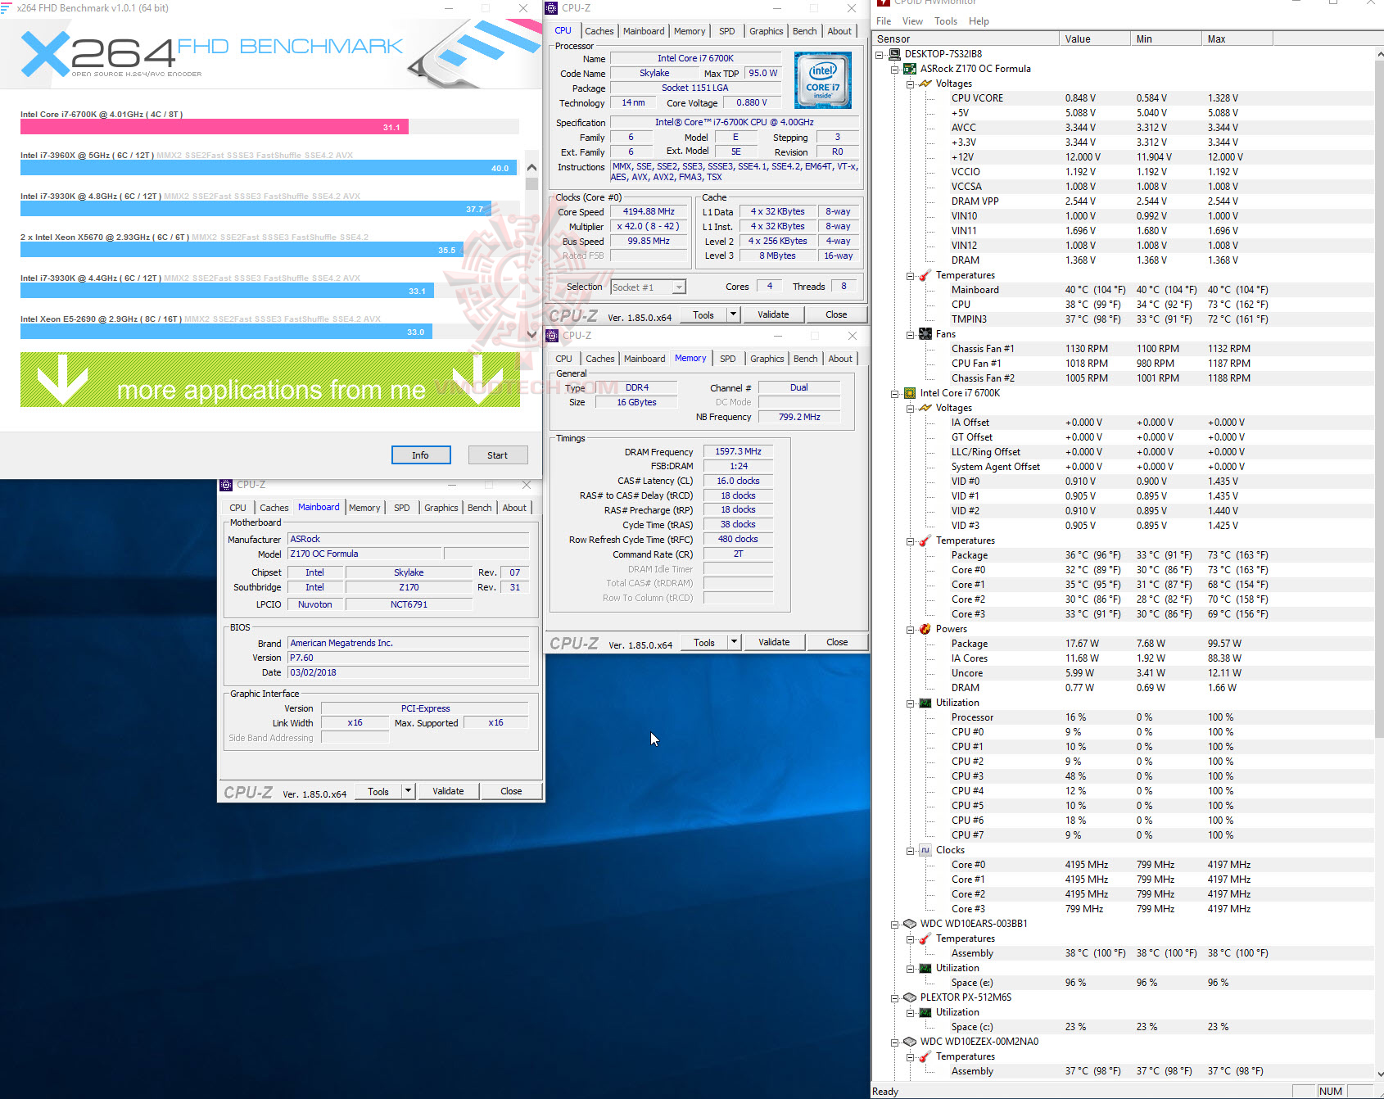The image size is (1384, 1099).
Task: Click the PLEXTOR PX-512M6S drive icon
Action: (x=910, y=997)
